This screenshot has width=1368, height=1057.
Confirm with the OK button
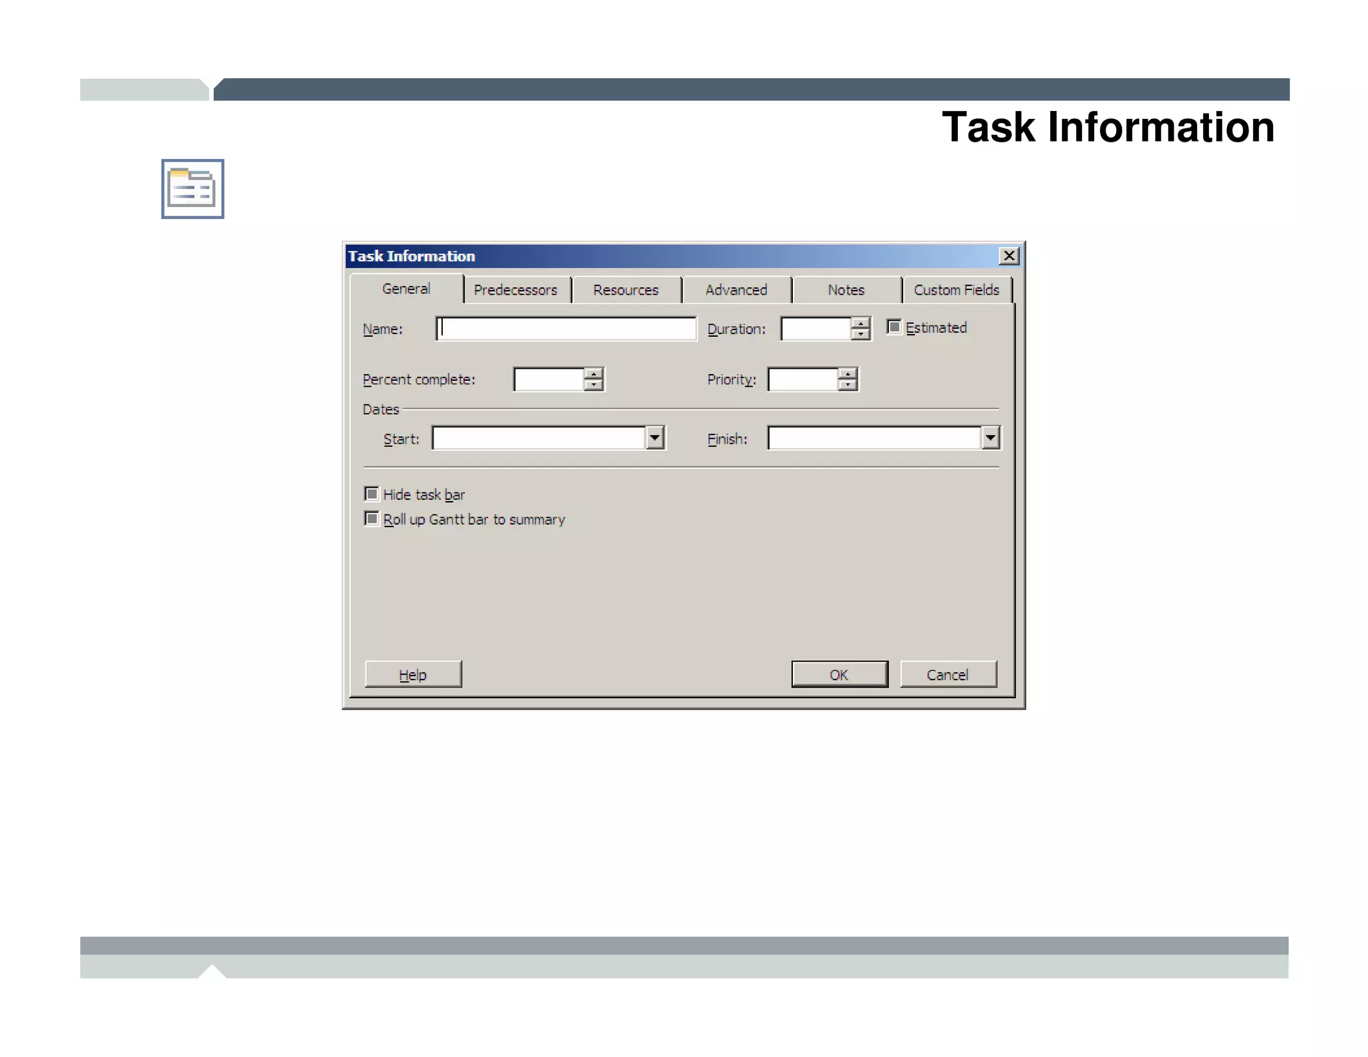840,674
